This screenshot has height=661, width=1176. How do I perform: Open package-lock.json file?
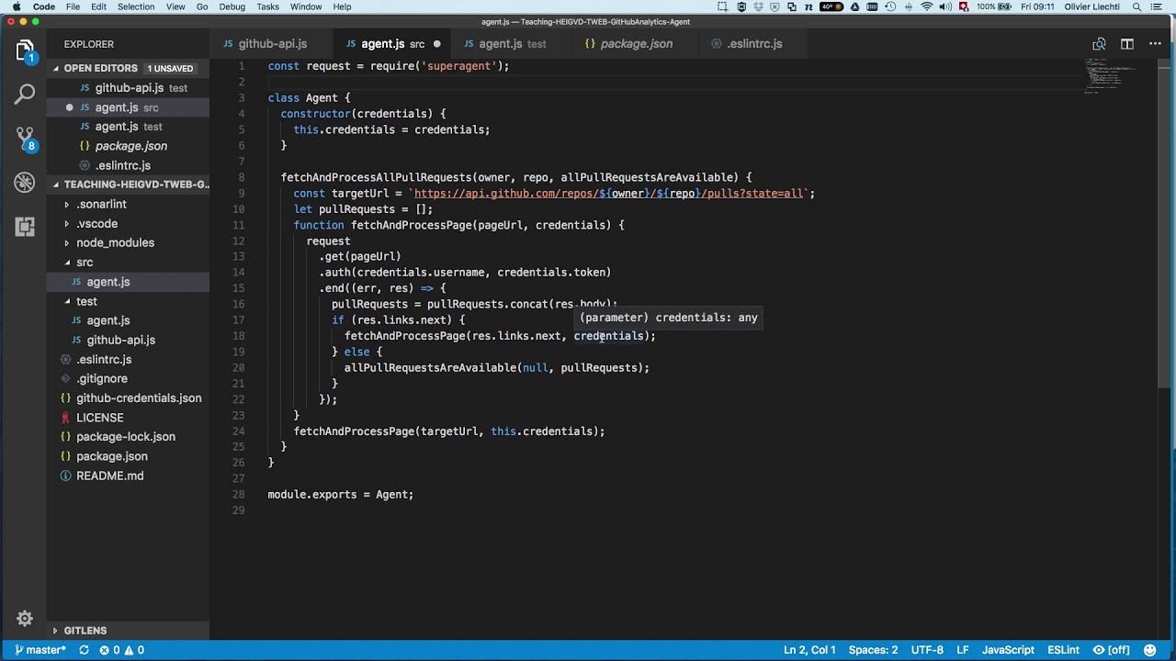[126, 437]
